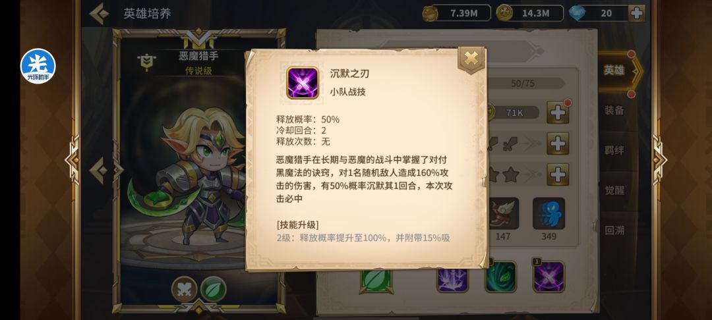Image resolution: width=712 pixels, height=320 pixels.
Task: Tap plus button next to 71K gold
Action: 558,113
